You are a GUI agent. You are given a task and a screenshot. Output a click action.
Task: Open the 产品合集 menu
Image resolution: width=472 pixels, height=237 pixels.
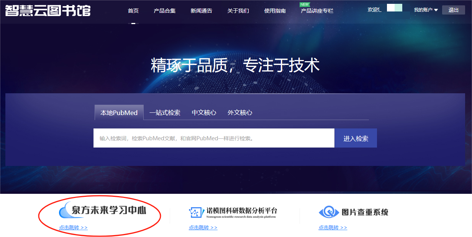[165, 11]
